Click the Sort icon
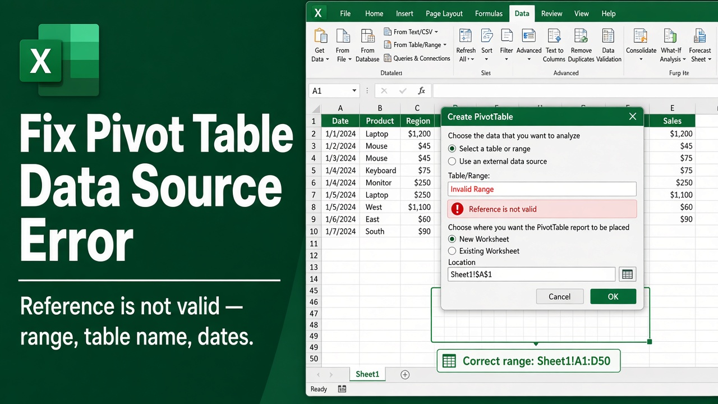The width and height of the screenshot is (718, 404). pyautogui.click(x=487, y=36)
